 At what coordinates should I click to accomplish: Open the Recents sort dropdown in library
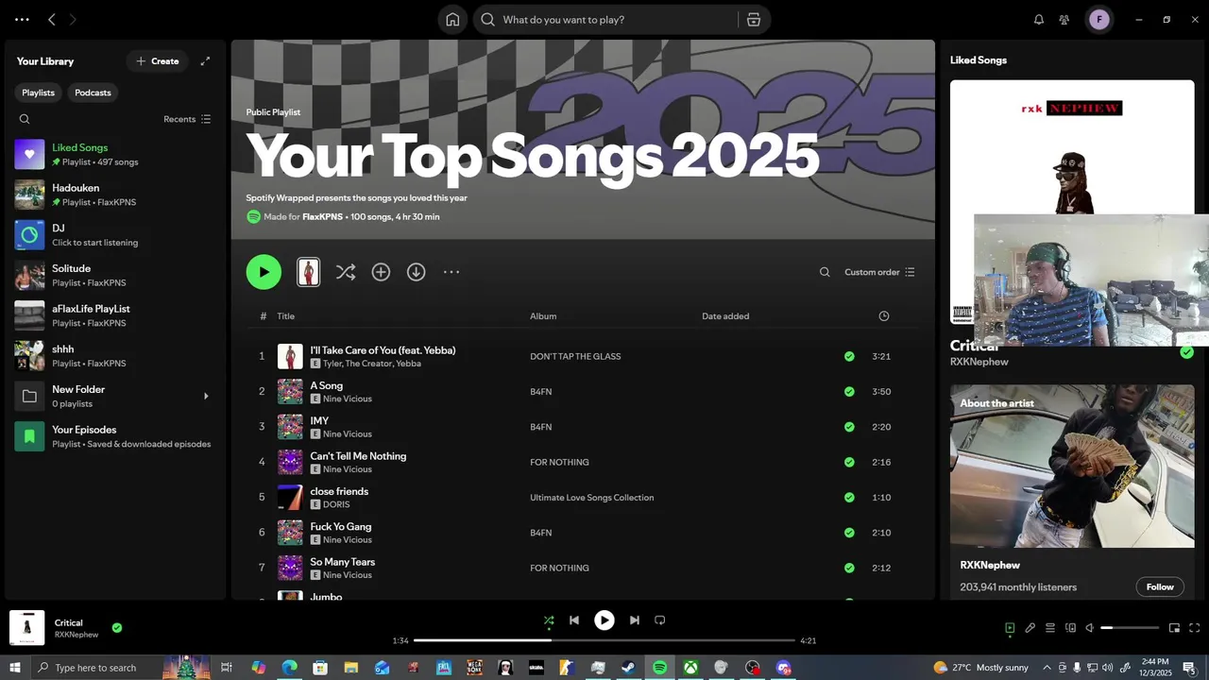[187, 119]
